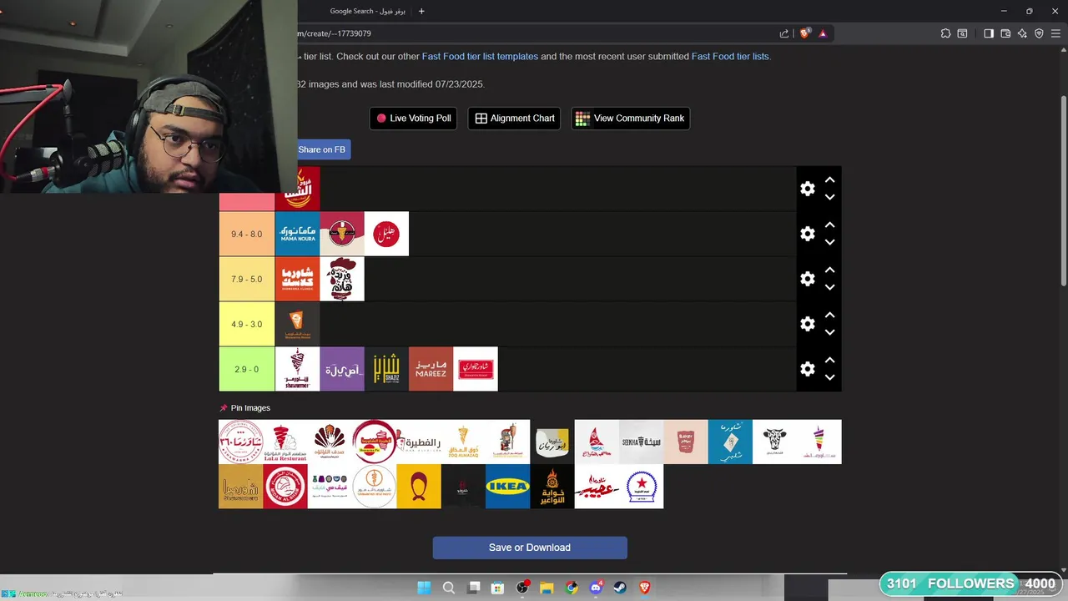
Task: Select the 4.9 - 3.0 tier label
Action: coord(246,324)
